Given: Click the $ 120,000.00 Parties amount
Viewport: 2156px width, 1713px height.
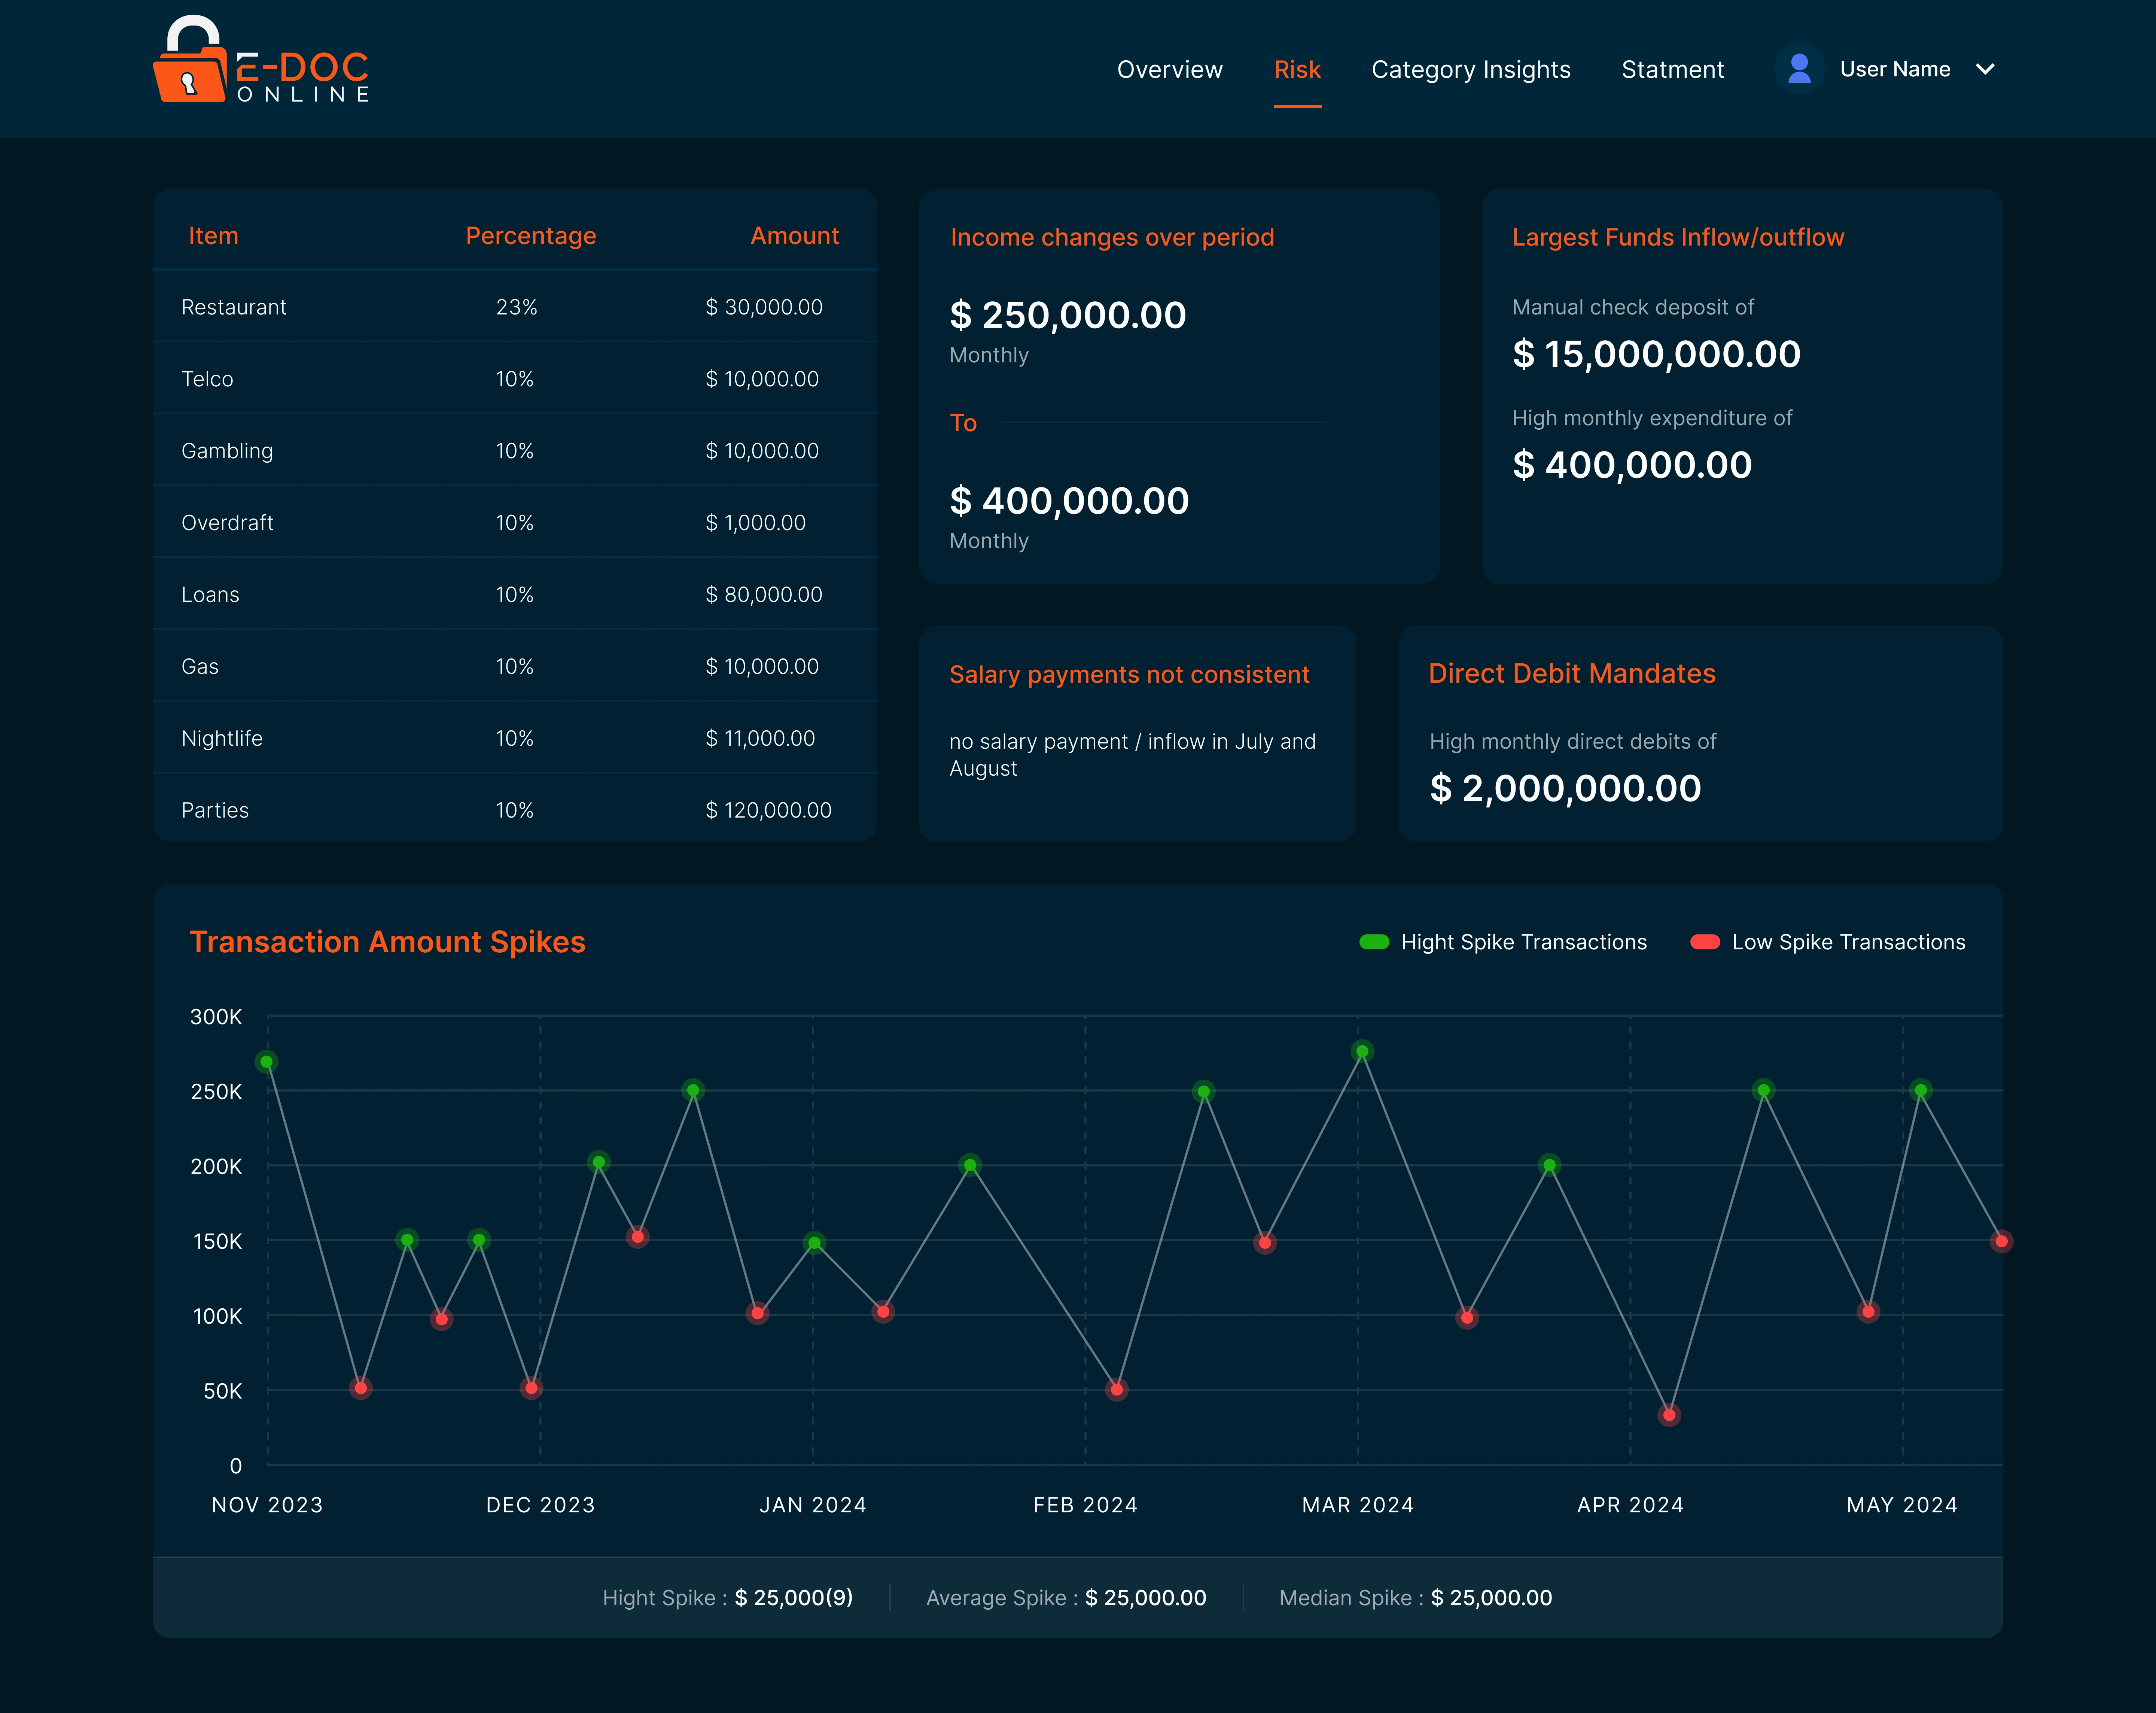Looking at the screenshot, I should tap(768, 811).
